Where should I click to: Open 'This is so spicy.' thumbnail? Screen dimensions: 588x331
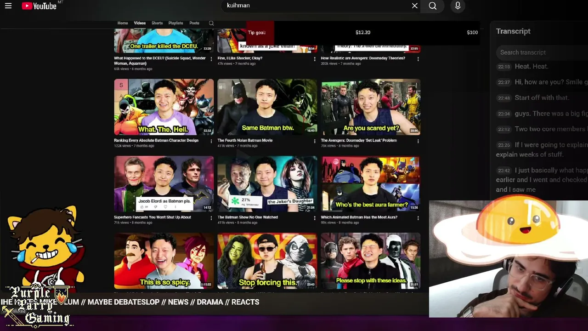point(164,261)
